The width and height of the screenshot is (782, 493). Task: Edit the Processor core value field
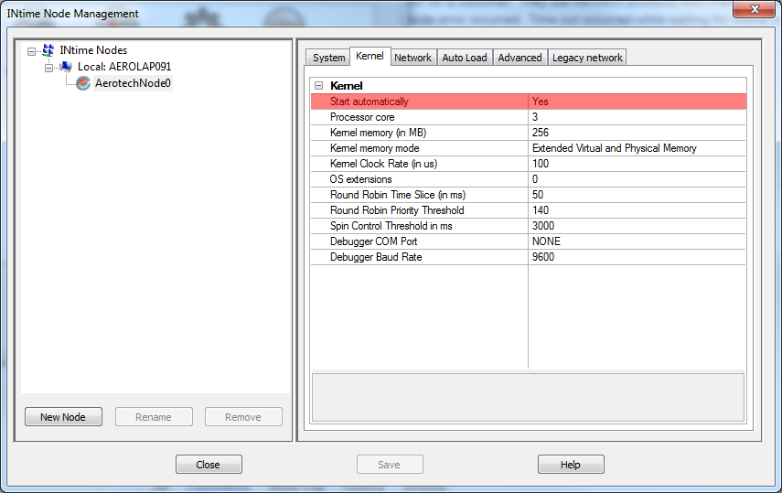click(637, 117)
